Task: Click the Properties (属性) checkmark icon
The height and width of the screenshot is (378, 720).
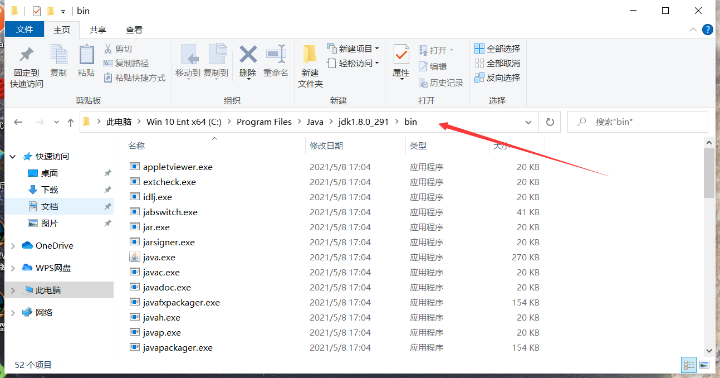Action: pyautogui.click(x=401, y=55)
